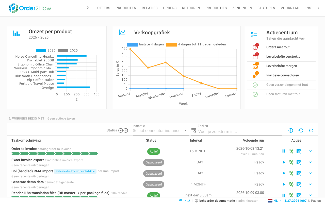Screen dimensions: 325x203
Task: Expand Order to invoice row details
Action: (310, 151)
